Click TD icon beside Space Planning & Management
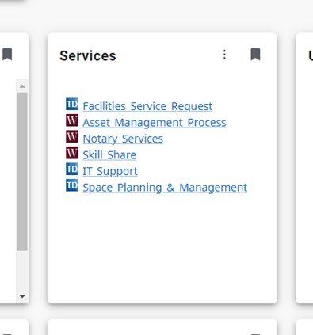The width and height of the screenshot is (313, 335). (72, 185)
